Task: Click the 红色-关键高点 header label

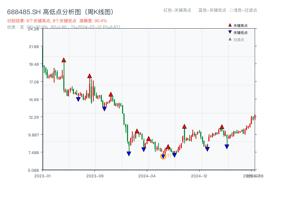Action: coord(177,10)
